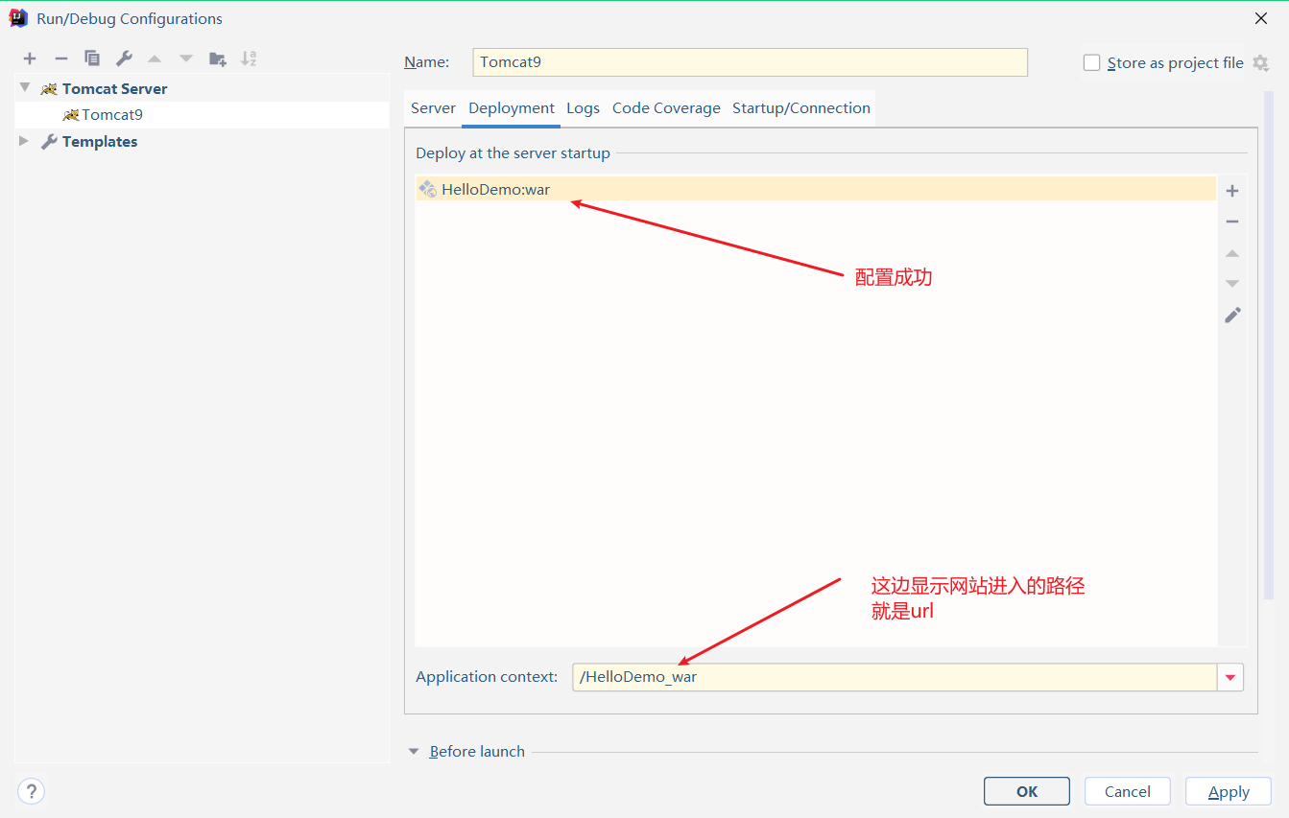1289x818 pixels.
Task: Open the Application context dropdown arrow
Action: coord(1230,677)
